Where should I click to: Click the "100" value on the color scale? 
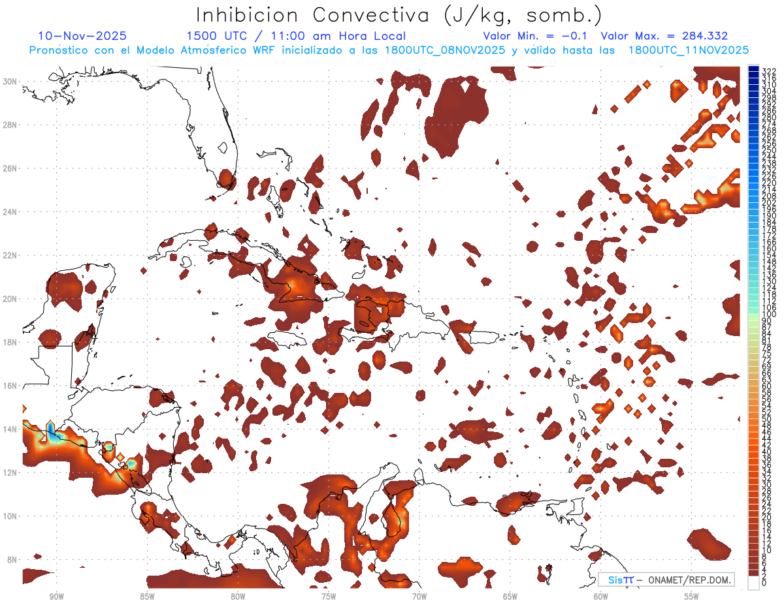[768, 315]
